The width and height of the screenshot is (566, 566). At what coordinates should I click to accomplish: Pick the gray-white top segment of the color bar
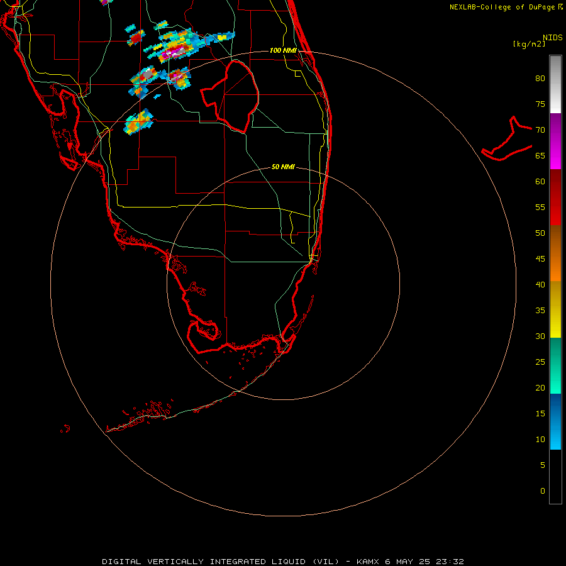click(x=555, y=84)
